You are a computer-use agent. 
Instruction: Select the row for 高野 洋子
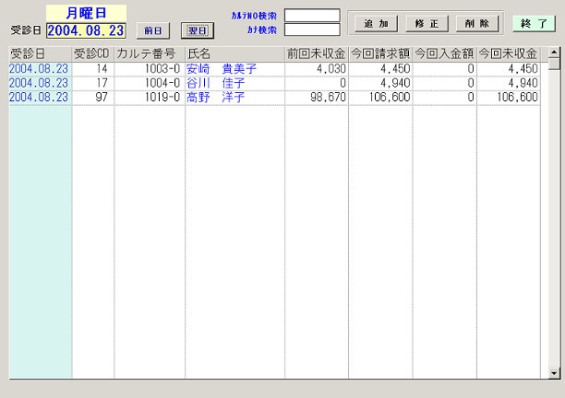pyautogui.click(x=221, y=97)
